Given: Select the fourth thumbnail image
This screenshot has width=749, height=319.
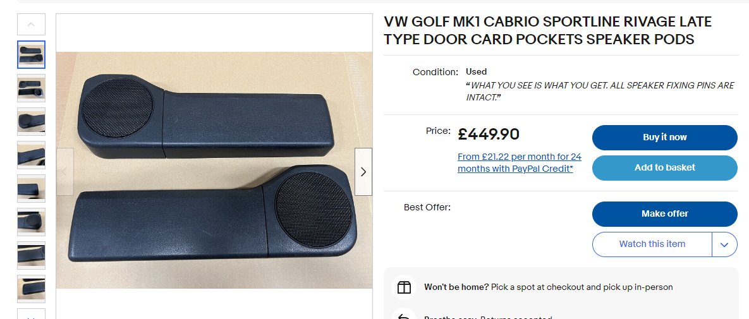Looking at the screenshot, I should tap(31, 155).
